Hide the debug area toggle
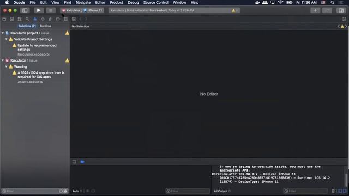The height and width of the screenshot is (196, 349). point(74,162)
